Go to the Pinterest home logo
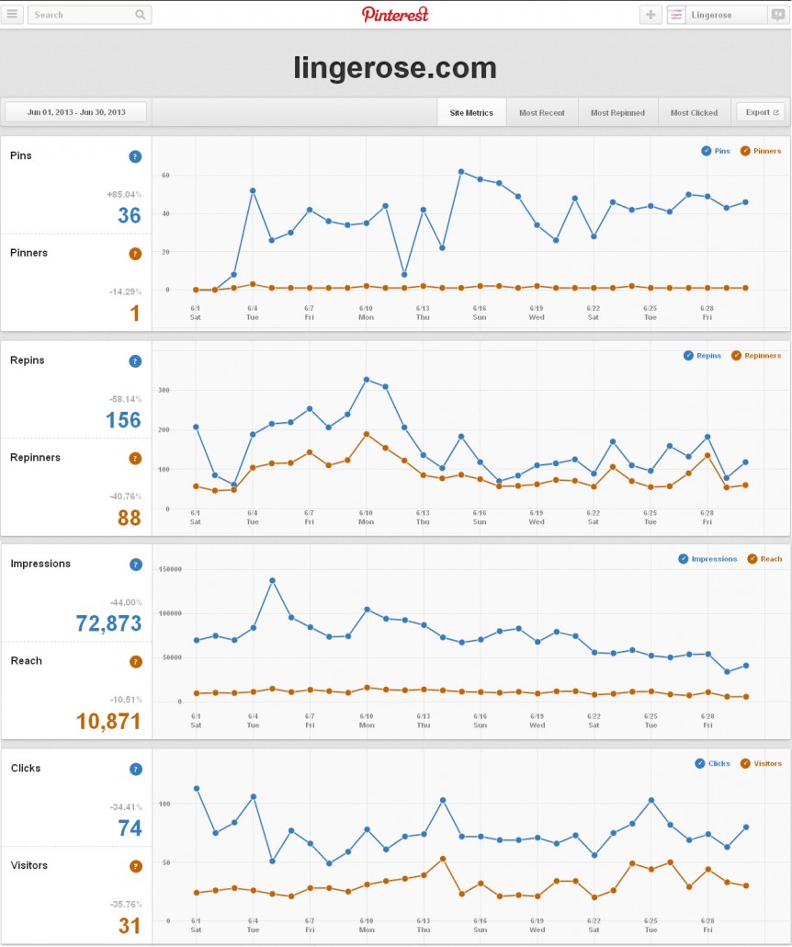This screenshot has width=792, height=947. point(395,15)
